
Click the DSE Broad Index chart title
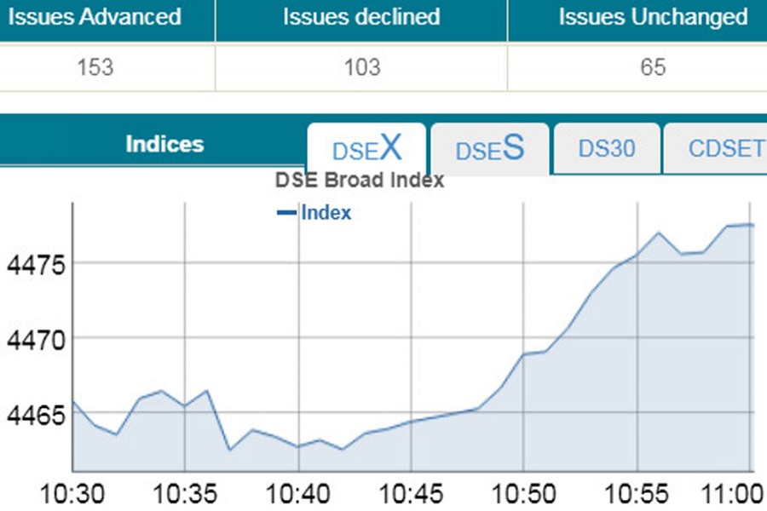coord(359,179)
